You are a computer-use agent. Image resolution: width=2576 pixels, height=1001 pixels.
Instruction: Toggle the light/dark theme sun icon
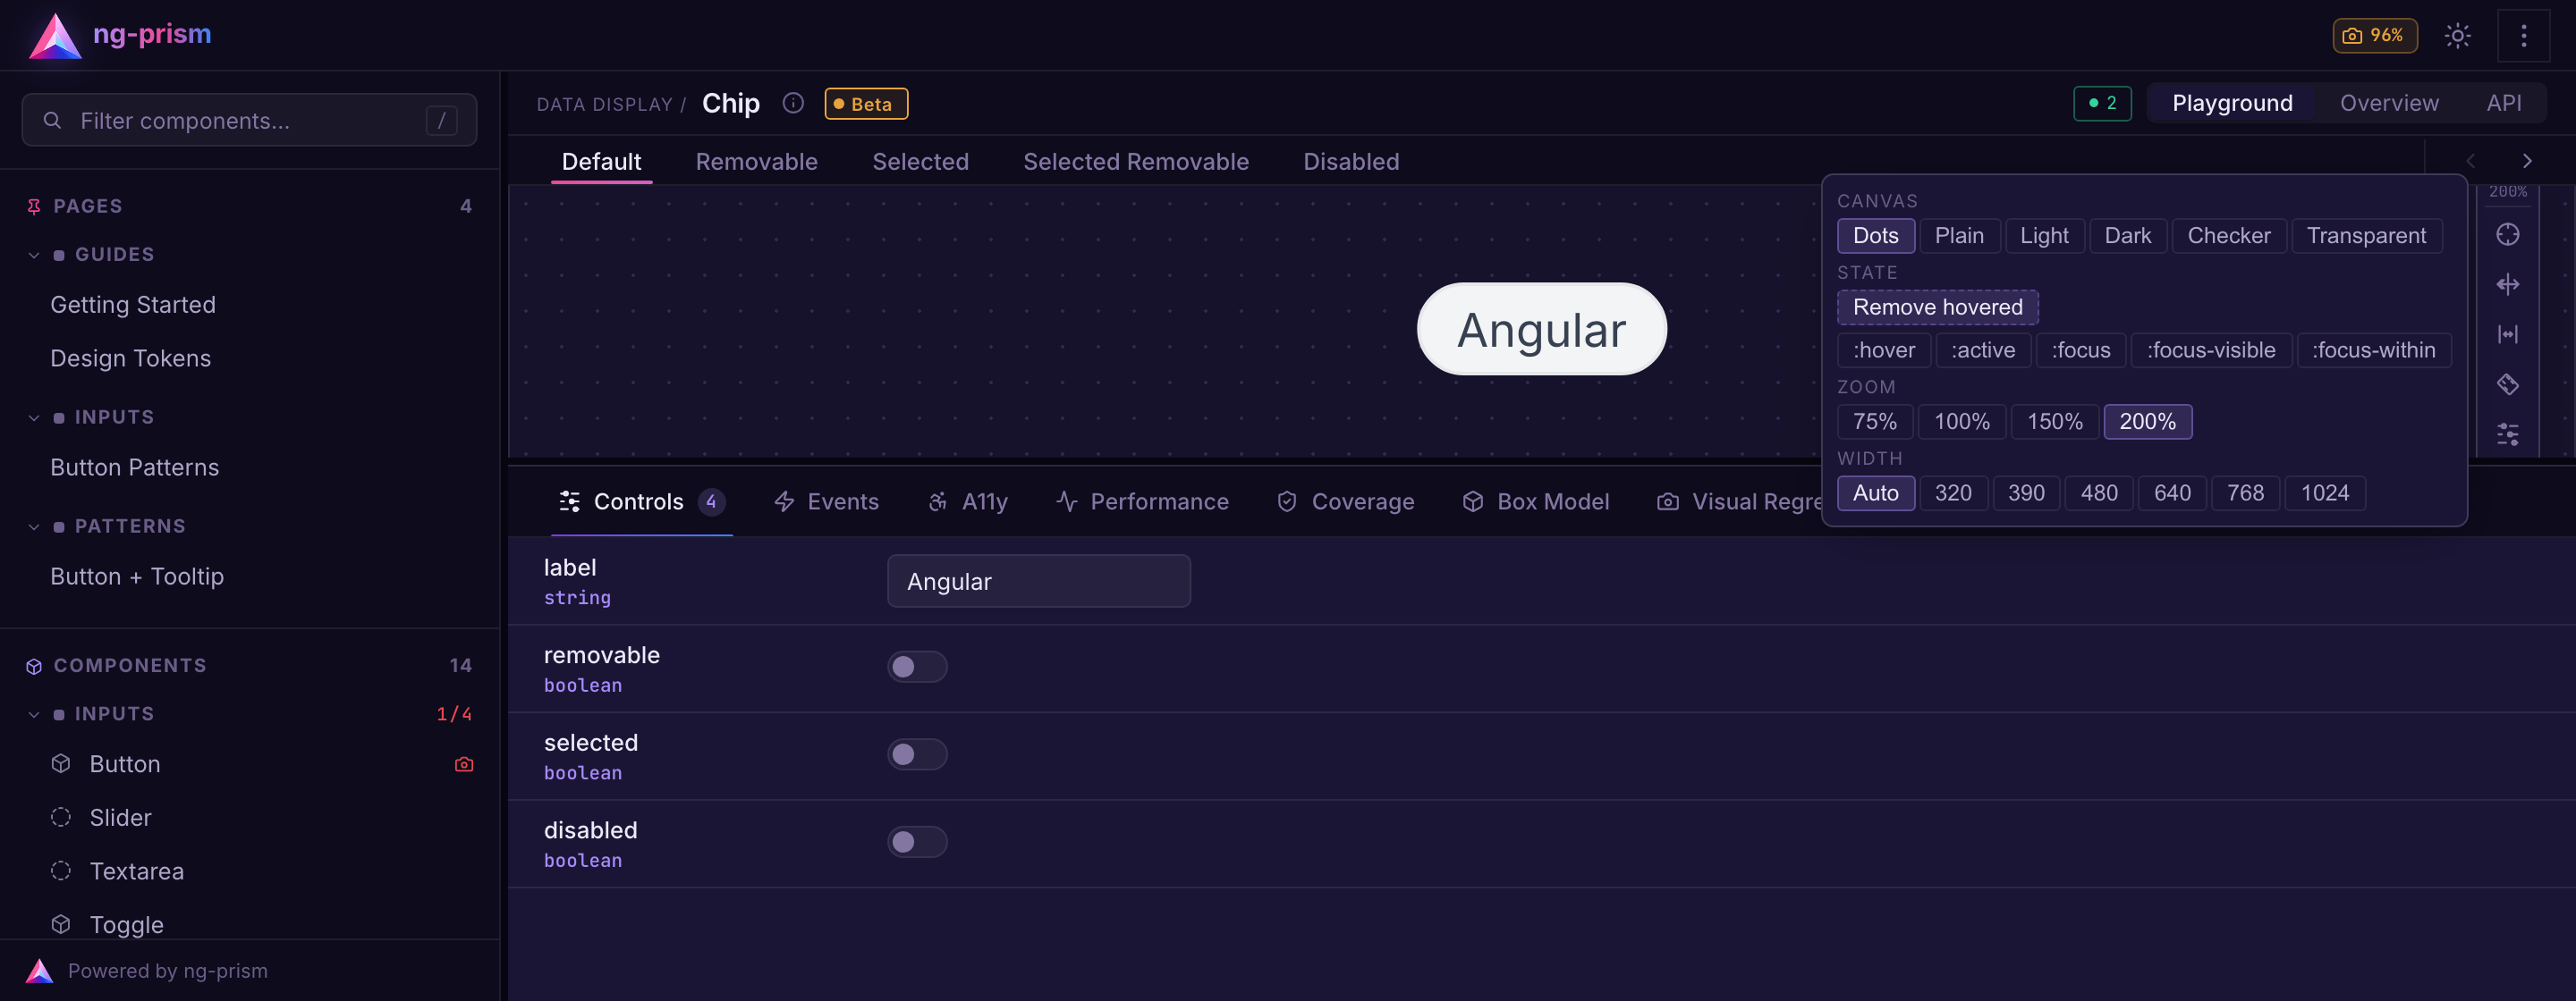coord(2457,36)
